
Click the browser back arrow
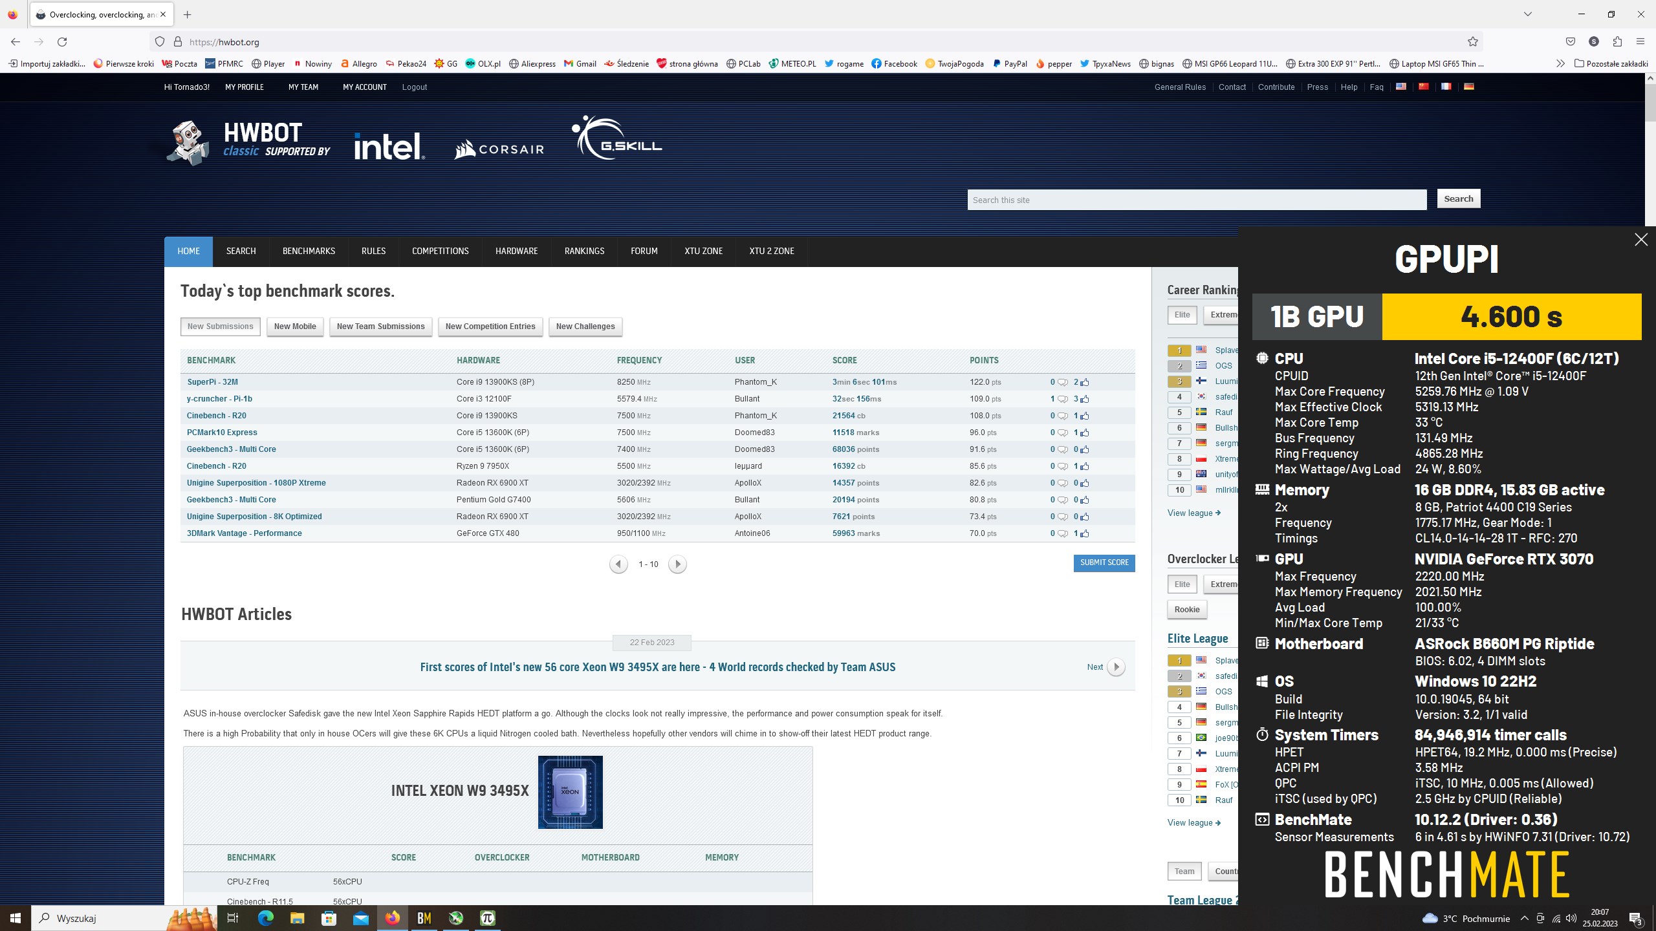16,42
